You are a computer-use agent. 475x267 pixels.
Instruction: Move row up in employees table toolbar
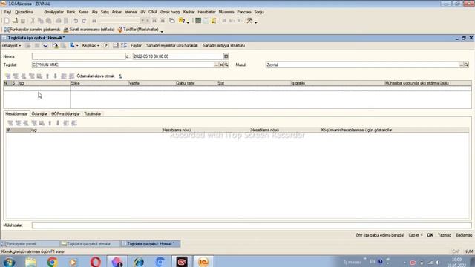coord(47,76)
